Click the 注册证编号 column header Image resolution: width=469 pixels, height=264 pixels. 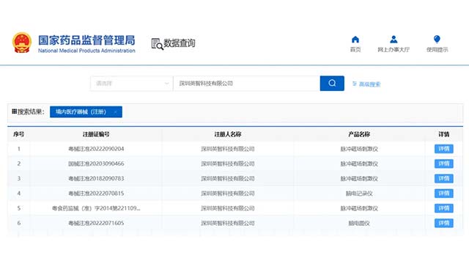(x=96, y=134)
